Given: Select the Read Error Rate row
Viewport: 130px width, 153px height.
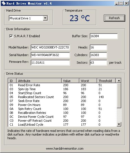Looking at the screenshot, I should click(62, 85).
